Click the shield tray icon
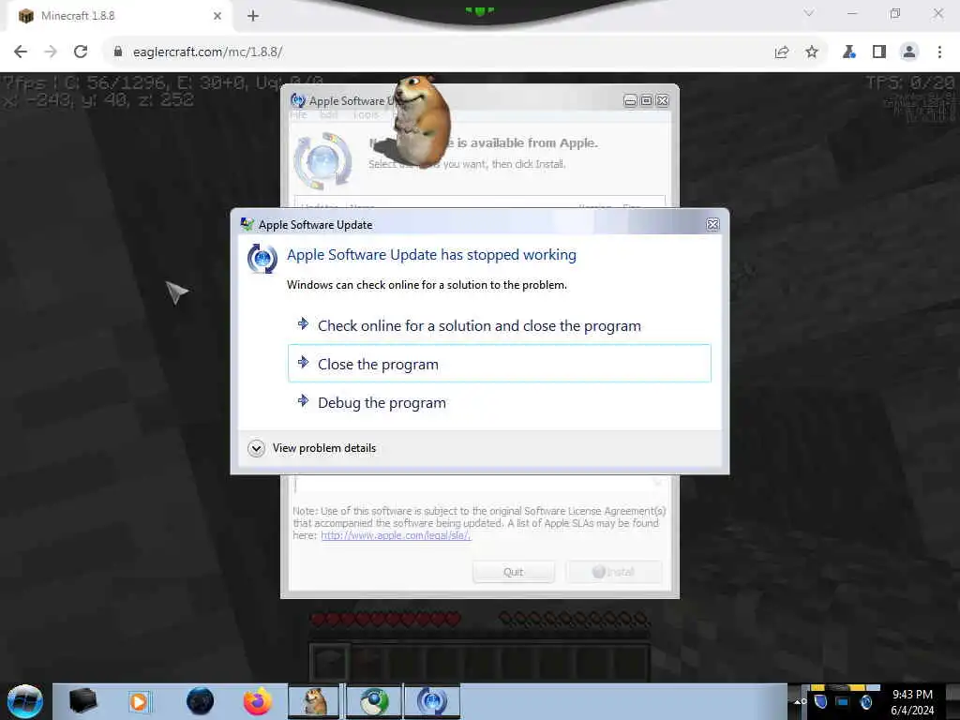960x720 pixels. (821, 701)
